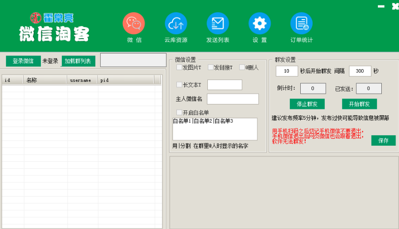Enable the 长文本T checkbox
Viewport: 399px width, 229px height.
point(179,84)
